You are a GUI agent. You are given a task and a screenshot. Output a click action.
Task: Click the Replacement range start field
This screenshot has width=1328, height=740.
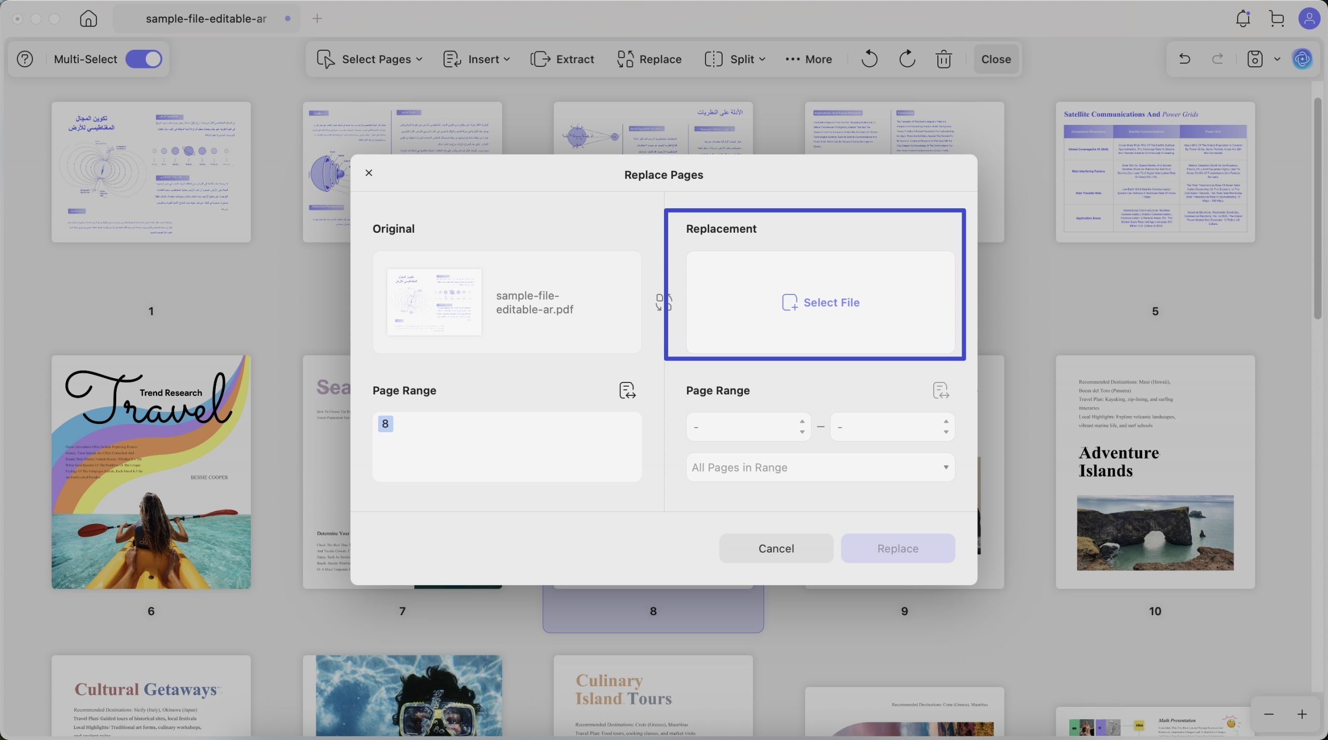[749, 426]
